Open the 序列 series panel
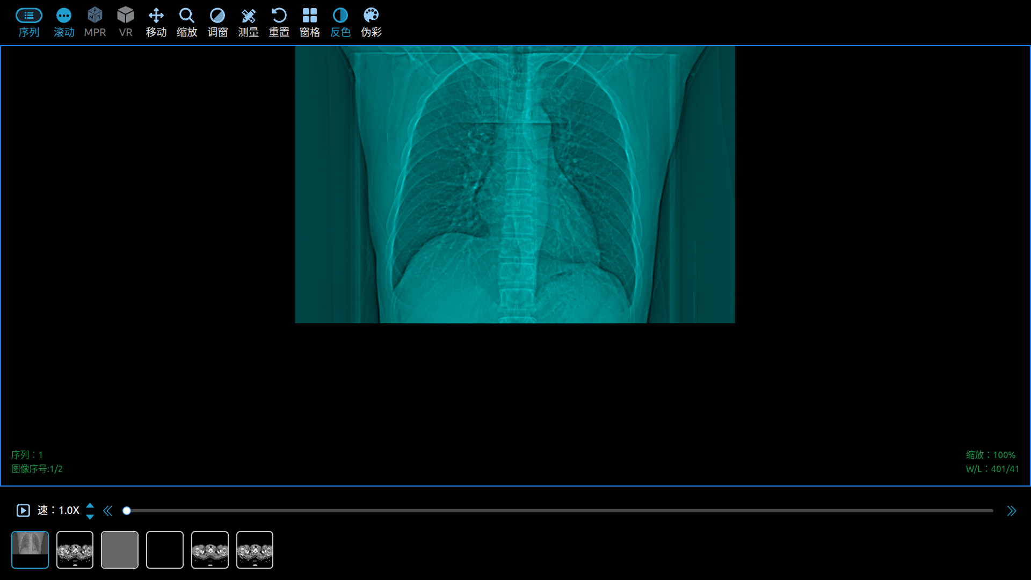Image resolution: width=1031 pixels, height=580 pixels. [29, 21]
